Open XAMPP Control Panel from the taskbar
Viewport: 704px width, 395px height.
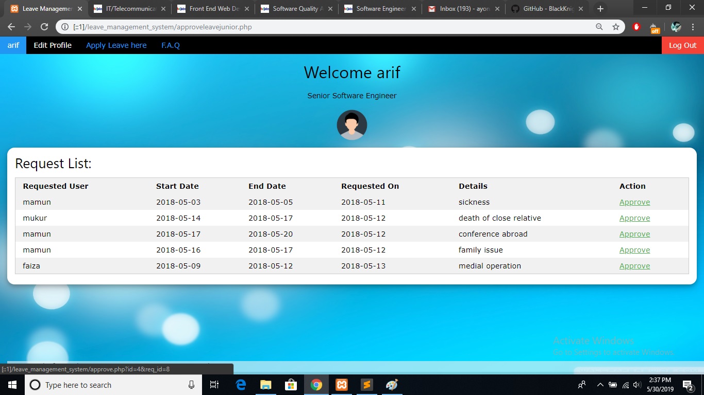click(342, 385)
